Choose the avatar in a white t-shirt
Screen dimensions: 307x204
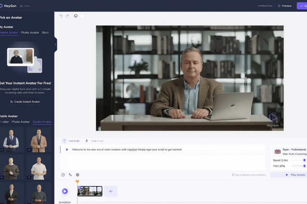point(39,167)
